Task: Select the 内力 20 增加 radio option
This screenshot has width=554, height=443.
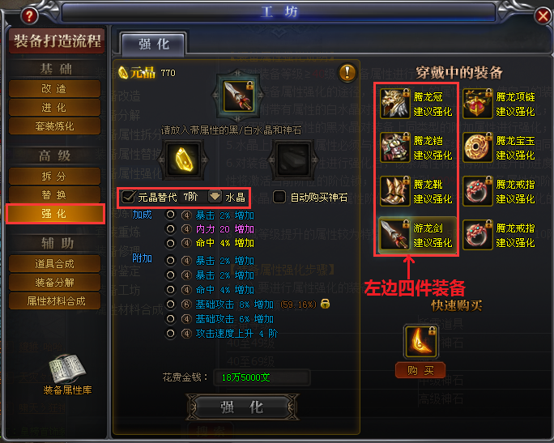Action: coord(170,229)
